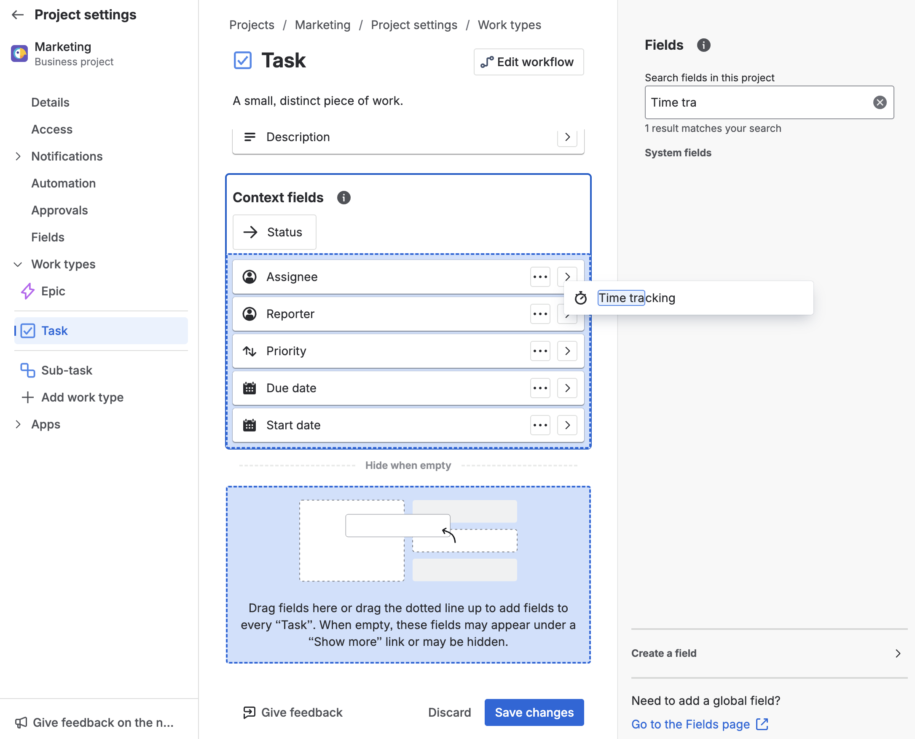Clear the field search text
Viewport: 915px width, 739px height.
point(880,102)
